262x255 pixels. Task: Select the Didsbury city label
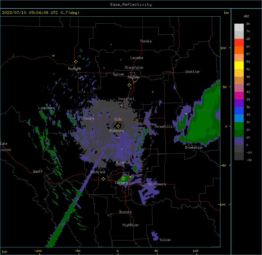(x=116, y=131)
